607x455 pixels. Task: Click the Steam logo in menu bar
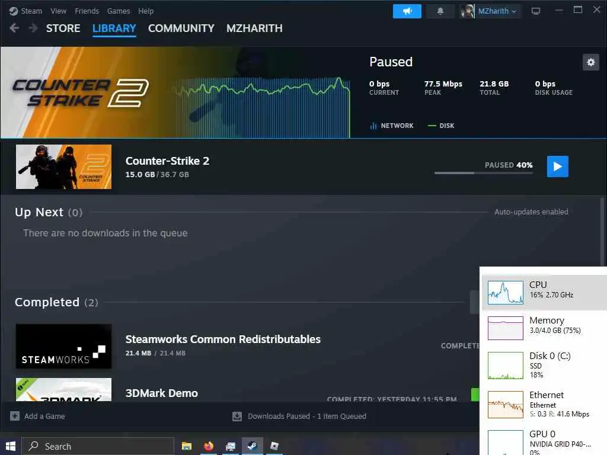(x=14, y=11)
